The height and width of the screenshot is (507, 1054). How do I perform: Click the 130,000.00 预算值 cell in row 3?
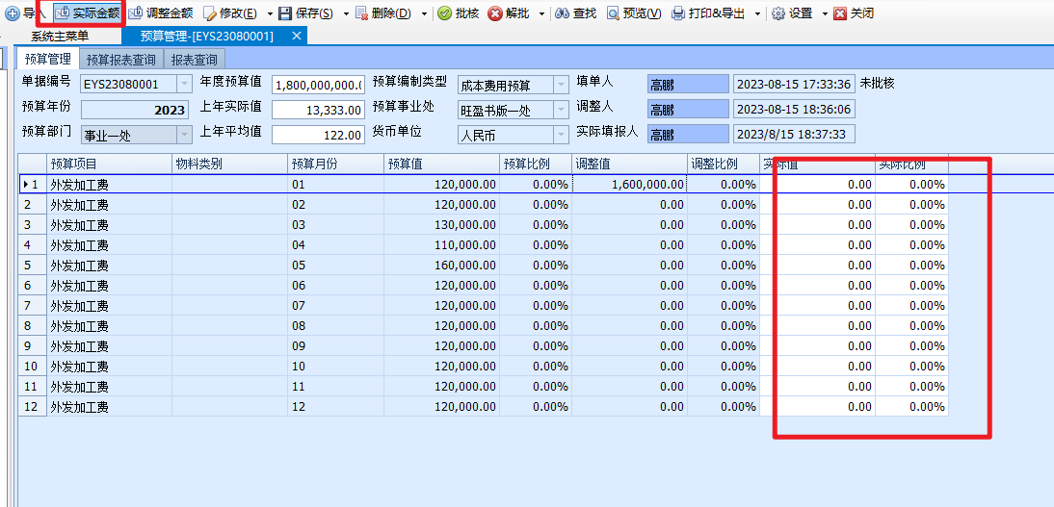(x=441, y=224)
